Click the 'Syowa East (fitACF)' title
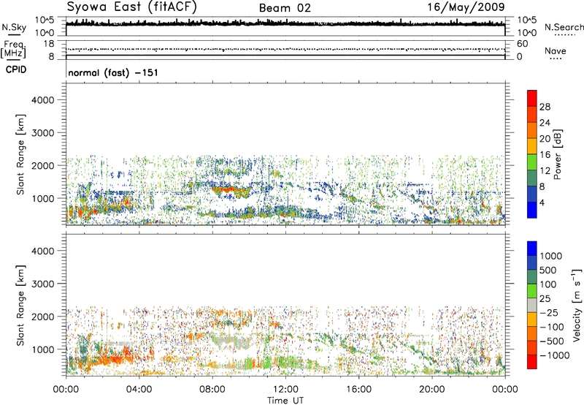This screenshot has height=405, width=584. point(132,7)
